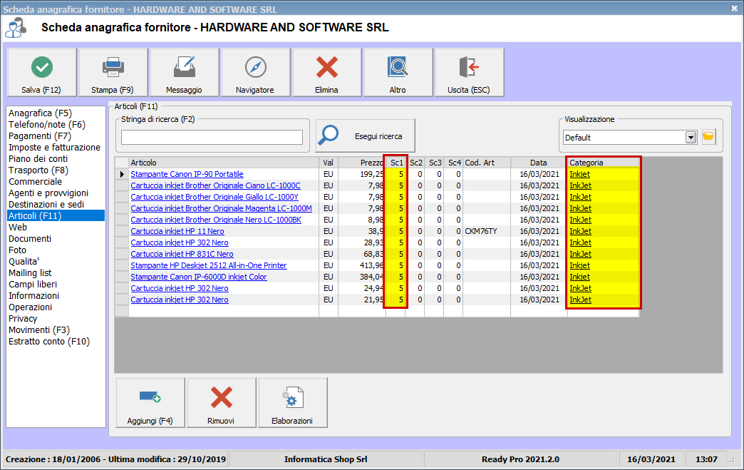
Task: Click the Ready Pro 2021.2.0 status bar entry
Action: click(x=520, y=459)
